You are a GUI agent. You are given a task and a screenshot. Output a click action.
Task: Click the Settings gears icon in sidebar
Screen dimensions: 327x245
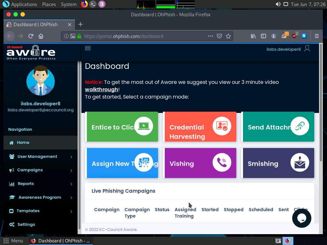[12, 225]
